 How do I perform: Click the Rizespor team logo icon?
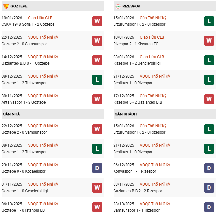[118, 6]
